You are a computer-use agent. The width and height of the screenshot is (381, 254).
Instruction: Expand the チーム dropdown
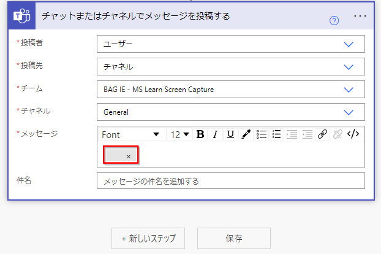(x=230, y=90)
